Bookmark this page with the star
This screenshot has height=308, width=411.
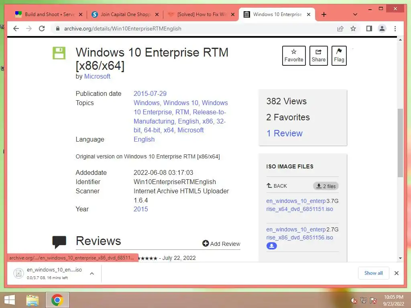353,28
